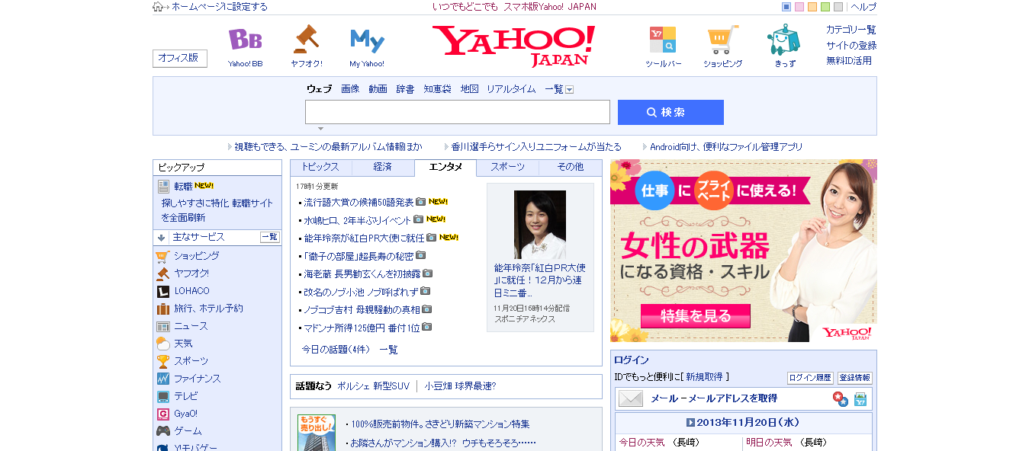Click the オフィス版 button
This screenshot has width=1029, height=451.
pyautogui.click(x=179, y=58)
